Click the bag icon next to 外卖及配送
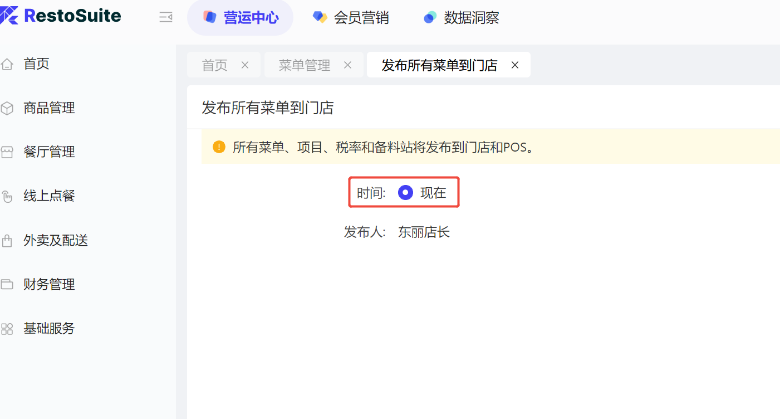Image resolution: width=780 pixels, height=419 pixels. (7, 241)
